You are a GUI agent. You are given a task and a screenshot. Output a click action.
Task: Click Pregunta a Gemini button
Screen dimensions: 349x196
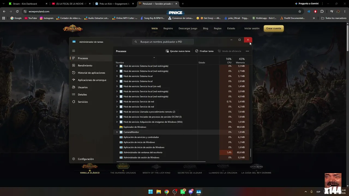[x=307, y=4]
